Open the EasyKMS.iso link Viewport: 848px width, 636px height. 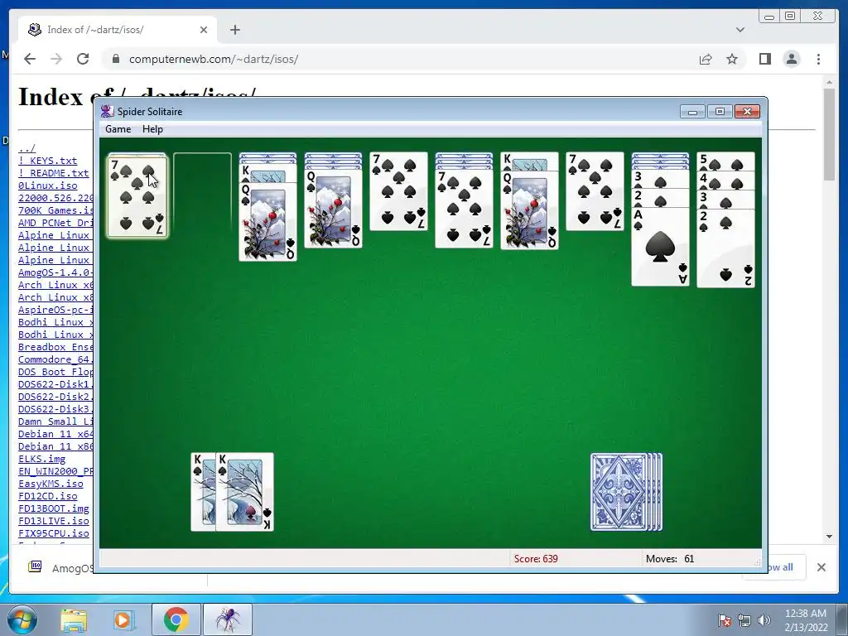pyautogui.click(x=51, y=484)
